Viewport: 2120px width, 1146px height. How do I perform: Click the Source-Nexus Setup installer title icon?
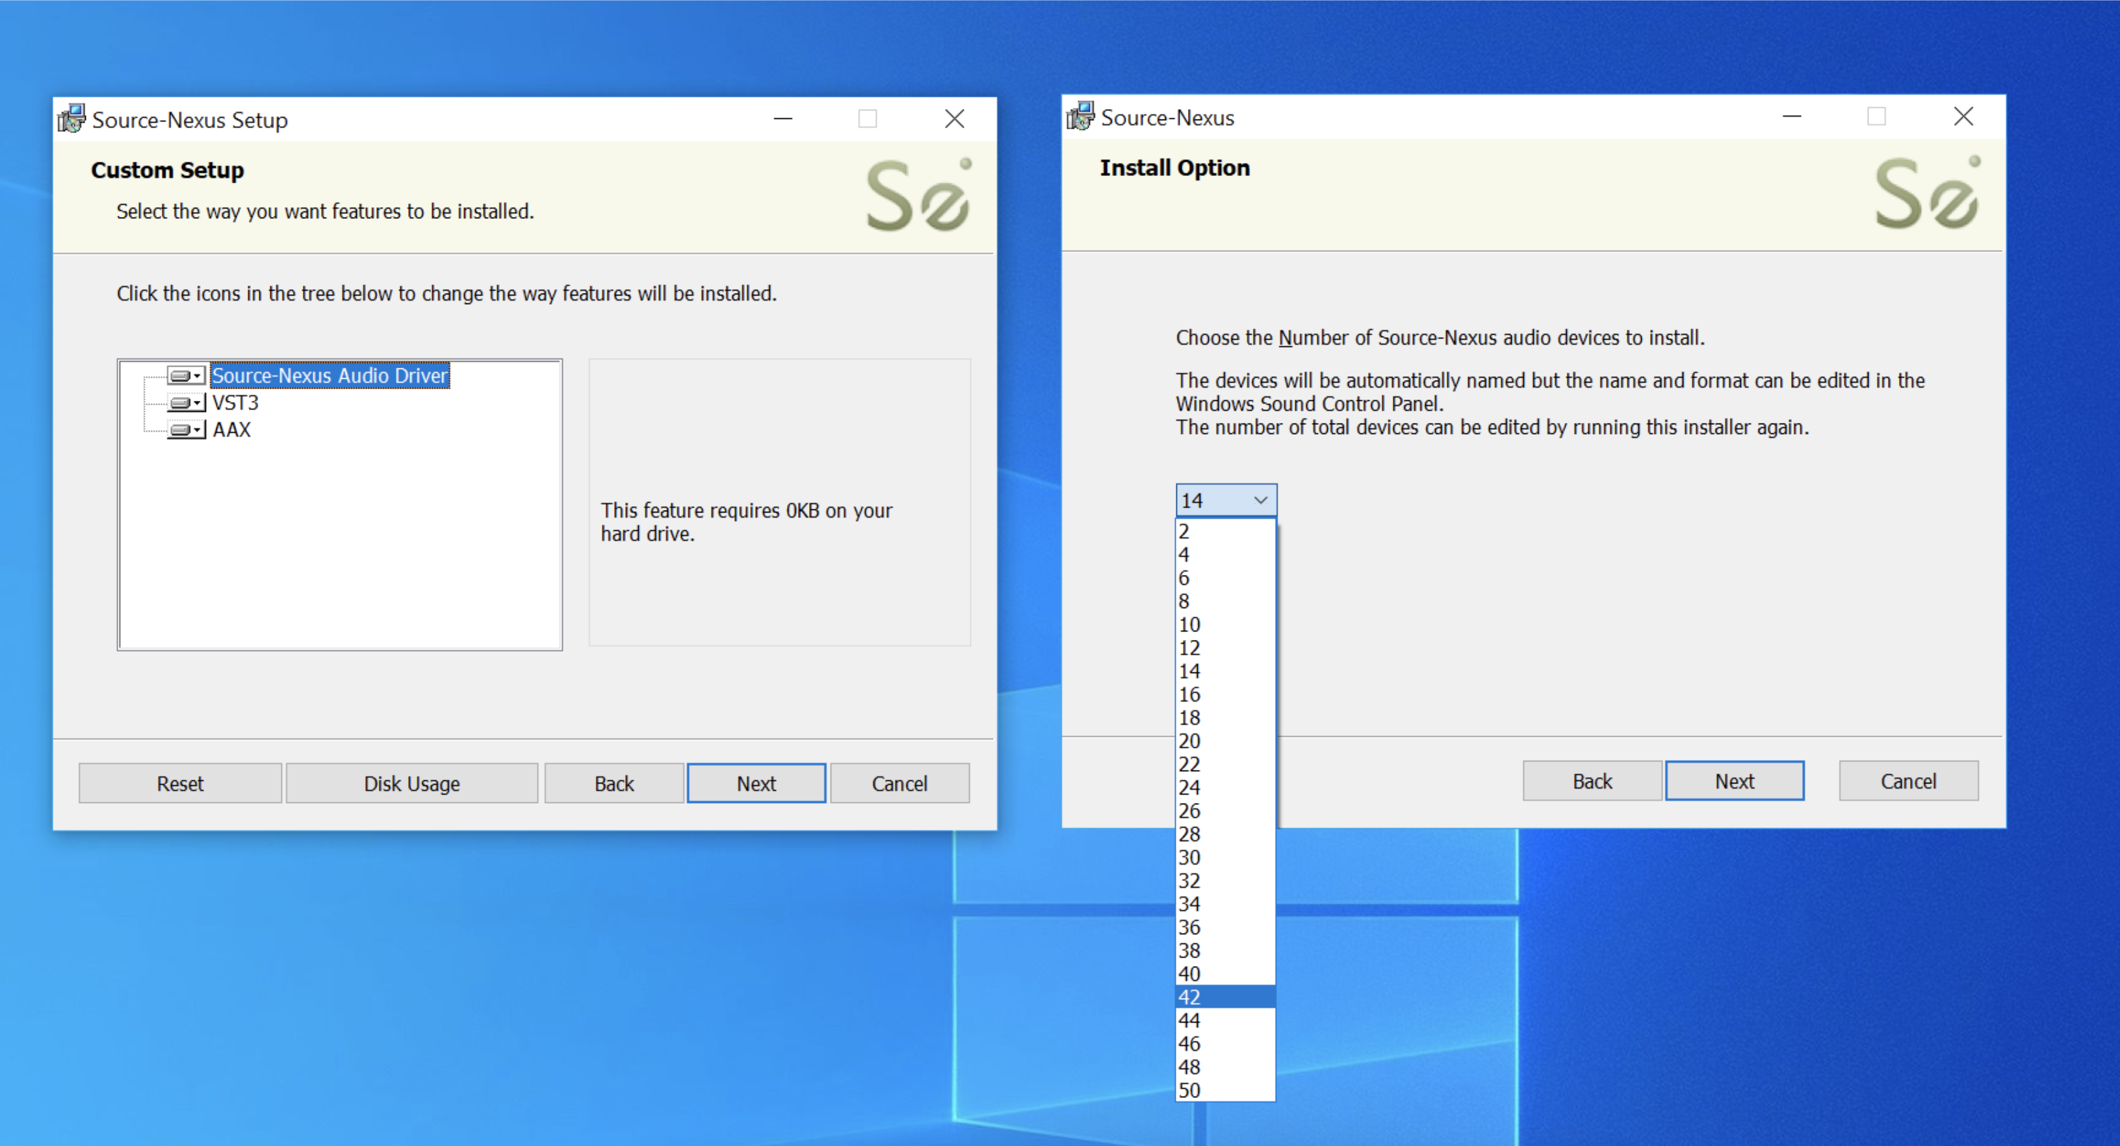click(x=71, y=120)
